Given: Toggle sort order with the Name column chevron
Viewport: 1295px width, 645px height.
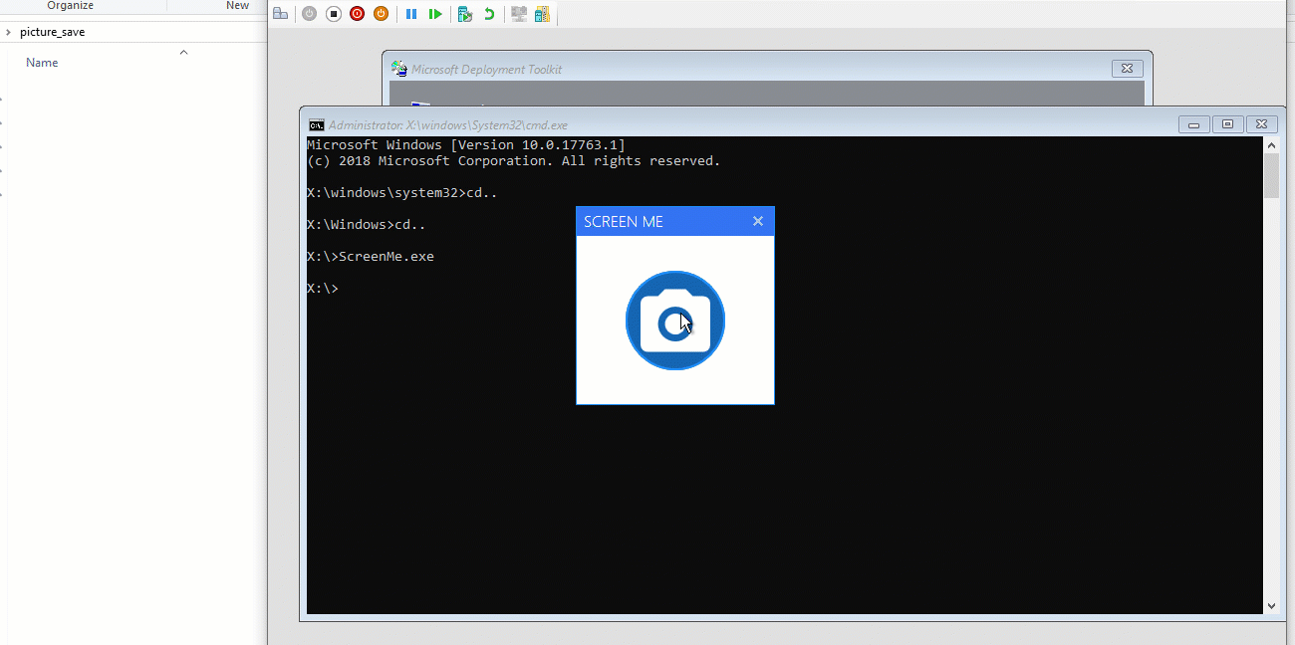Looking at the screenshot, I should pos(183,53).
